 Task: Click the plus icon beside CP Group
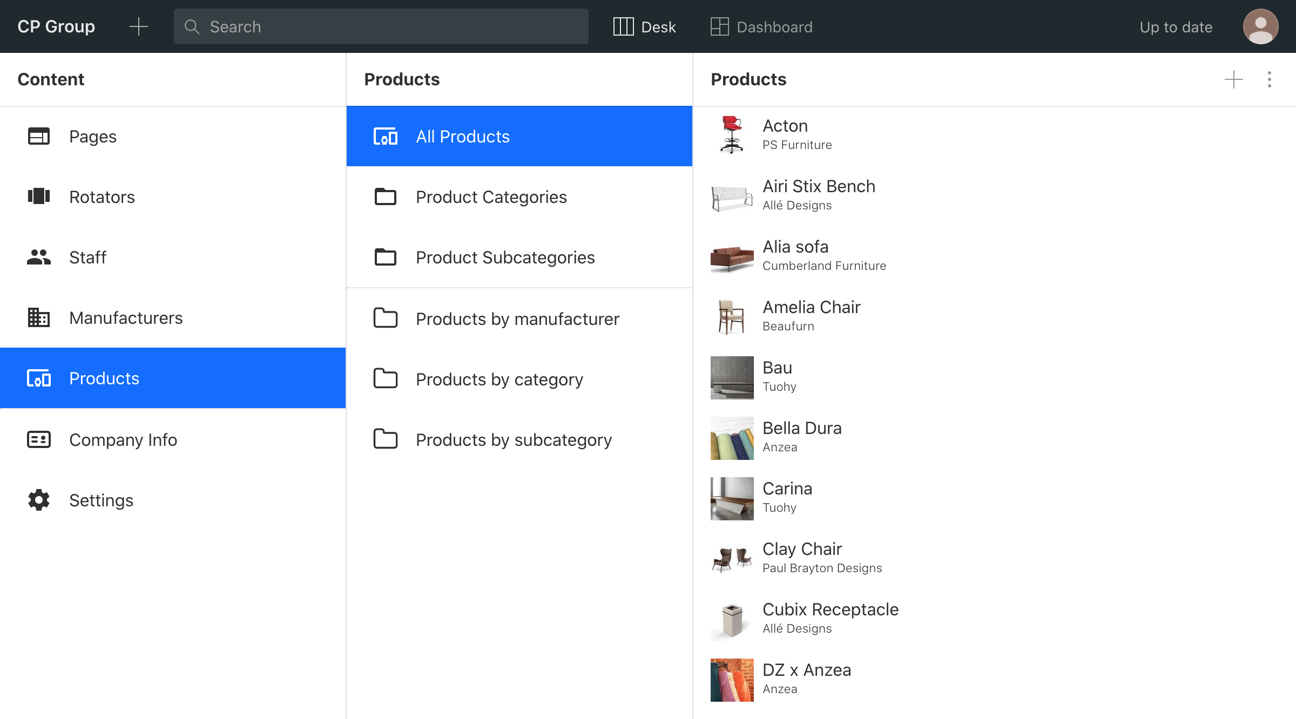pyautogui.click(x=139, y=26)
